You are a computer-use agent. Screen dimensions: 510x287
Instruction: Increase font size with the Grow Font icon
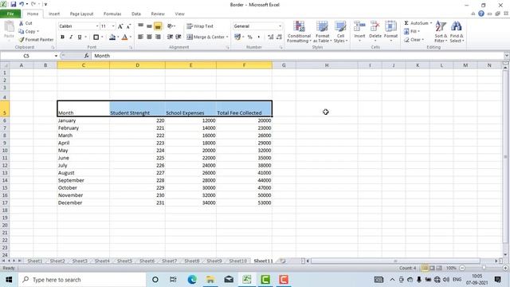[x=120, y=26]
